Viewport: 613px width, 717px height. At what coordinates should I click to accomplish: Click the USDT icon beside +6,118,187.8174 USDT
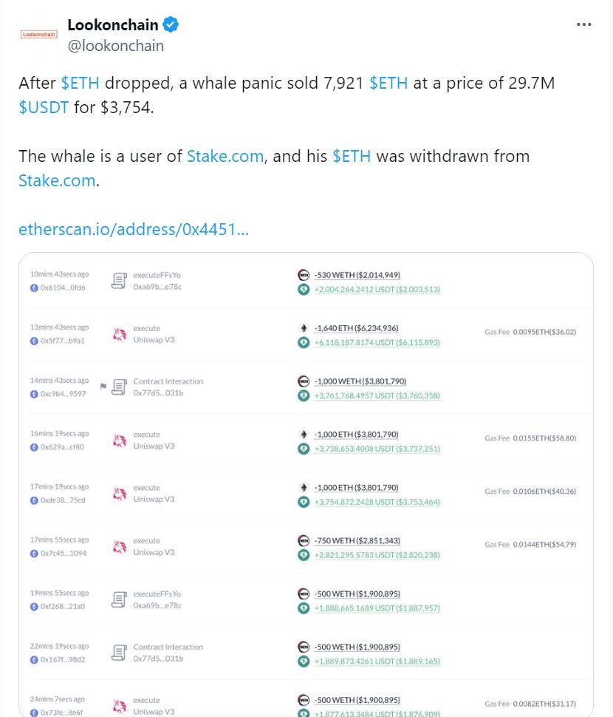click(x=304, y=342)
